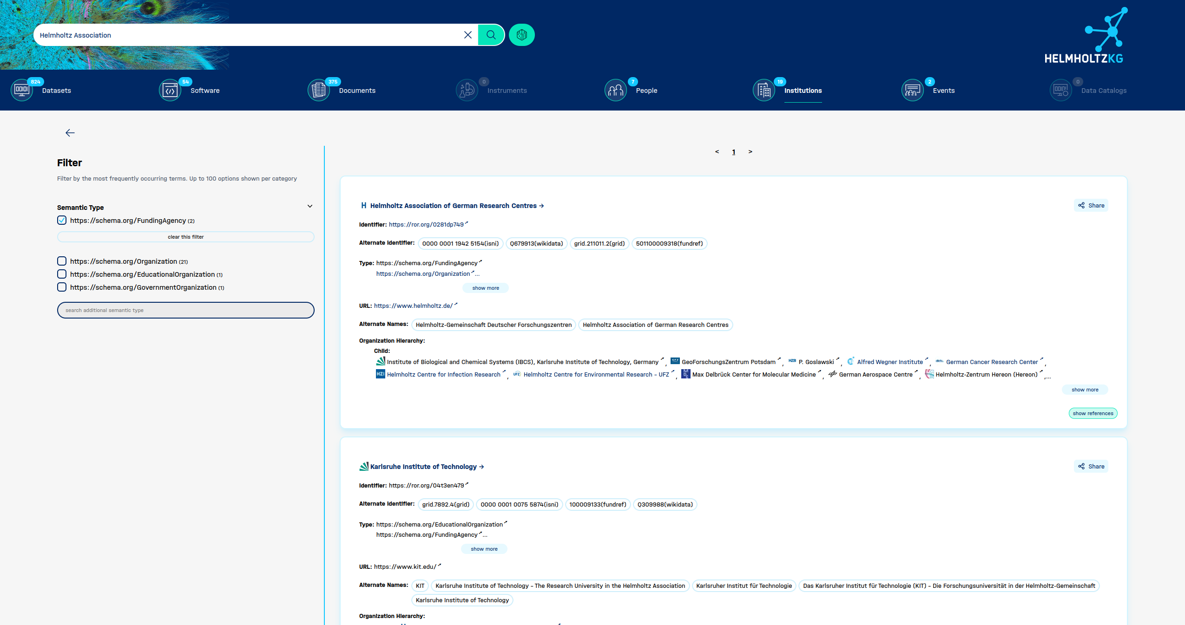Screen dimensions: 1185x625
Task: Uncheck the FundingAgency semantic type filter
Action: [x=62, y=220]
